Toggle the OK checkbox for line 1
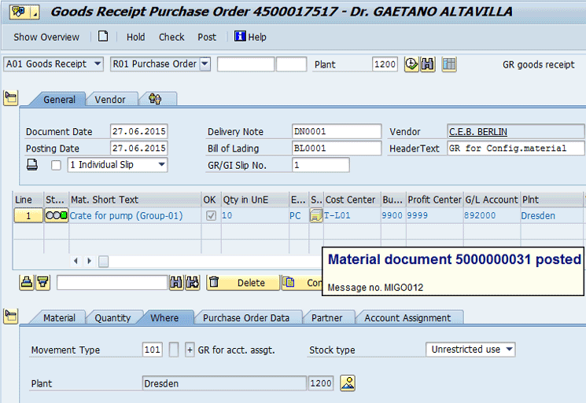 (209, 215)
